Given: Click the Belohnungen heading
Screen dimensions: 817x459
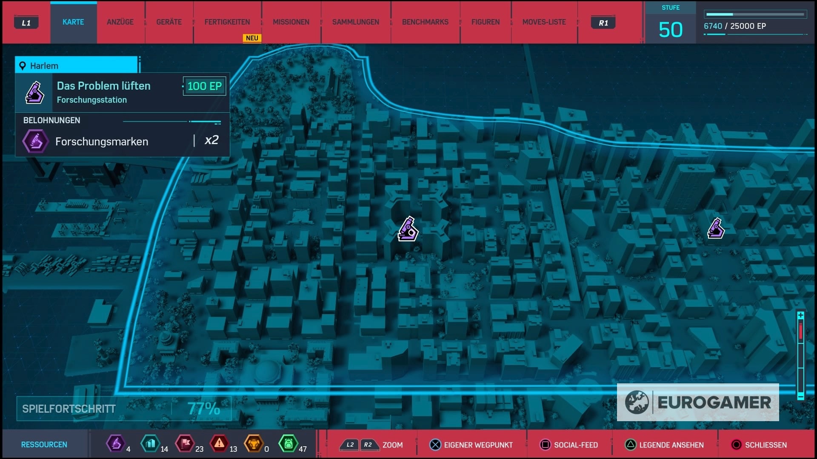Looking at the screenshot, I should coord(51,120).
